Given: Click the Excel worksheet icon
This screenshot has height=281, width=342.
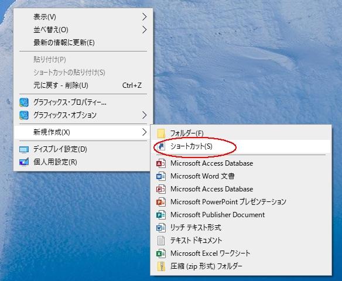Looking at the screenshot, I should (x=161, y=253).
